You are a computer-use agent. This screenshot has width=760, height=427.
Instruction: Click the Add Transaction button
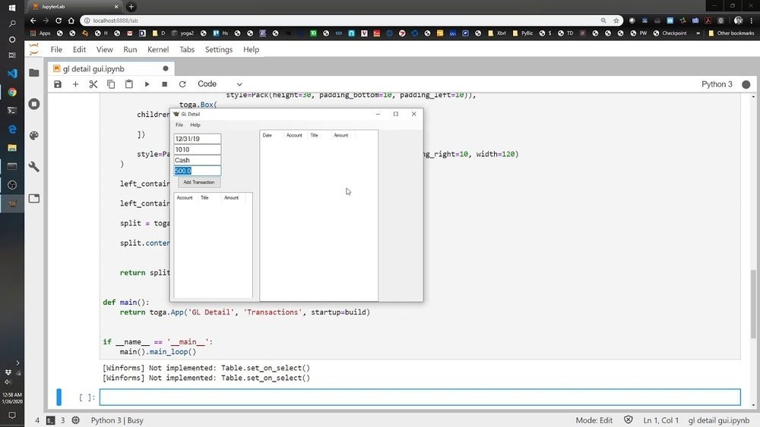(199, 182)
